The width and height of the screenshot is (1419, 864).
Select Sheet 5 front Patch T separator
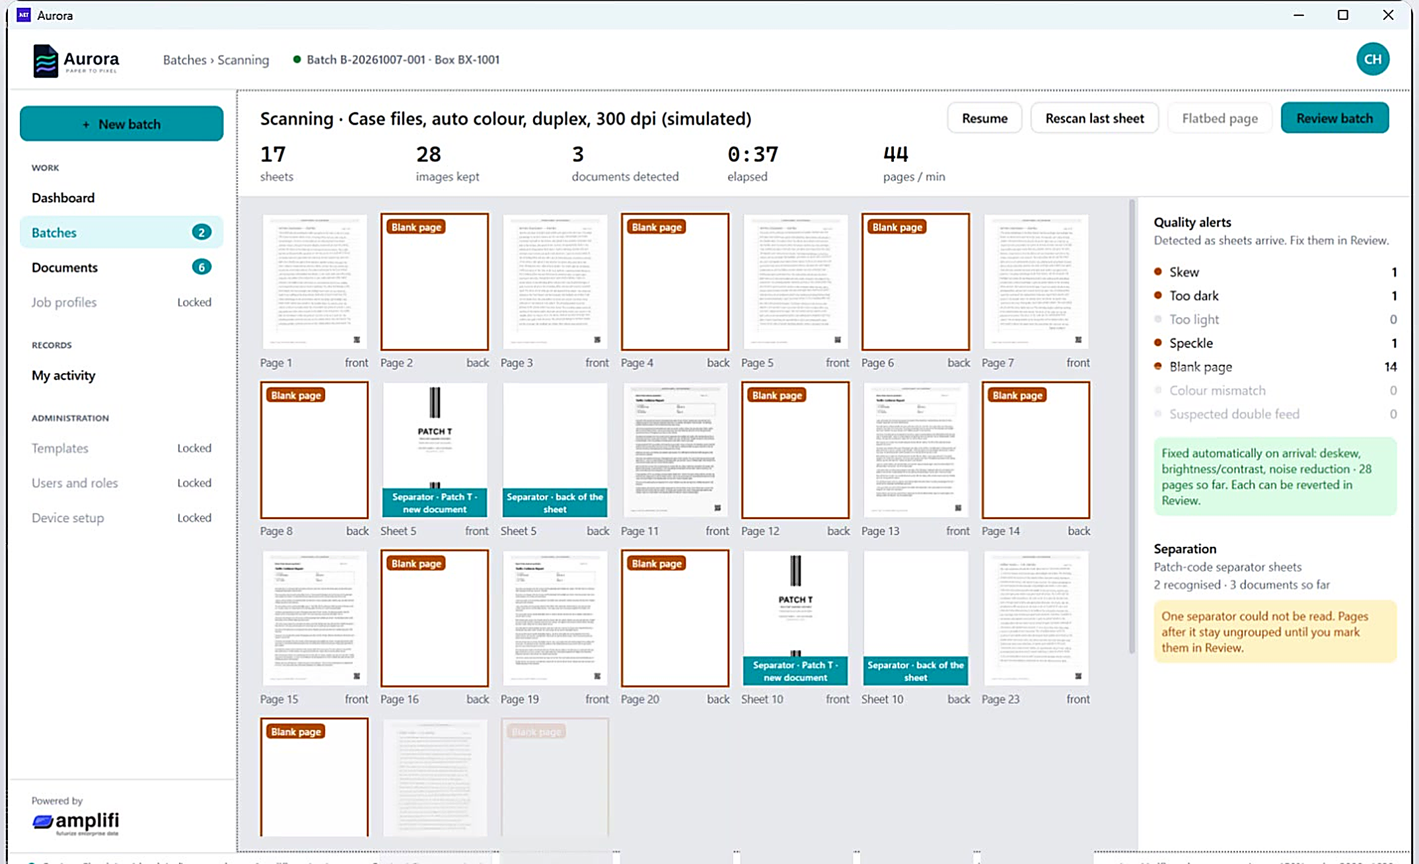pyautogui.click(x=435, y=450)
